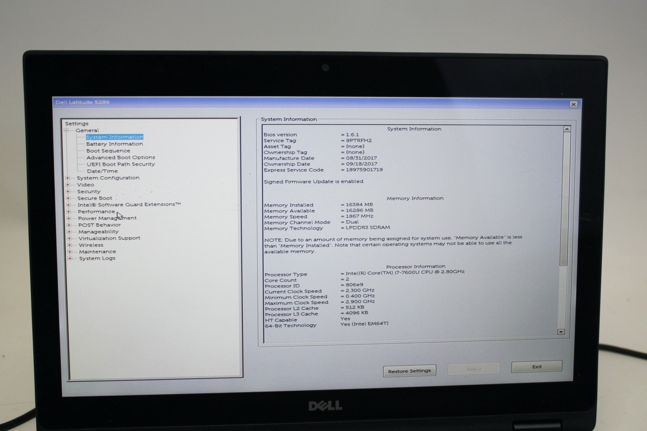Select the Maintenance label

point(97,252)
